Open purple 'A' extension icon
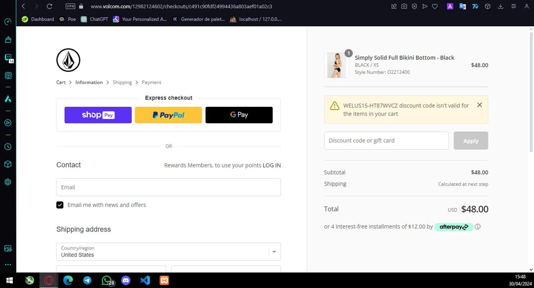Screen dimensions: 534x288 (450, 6)
